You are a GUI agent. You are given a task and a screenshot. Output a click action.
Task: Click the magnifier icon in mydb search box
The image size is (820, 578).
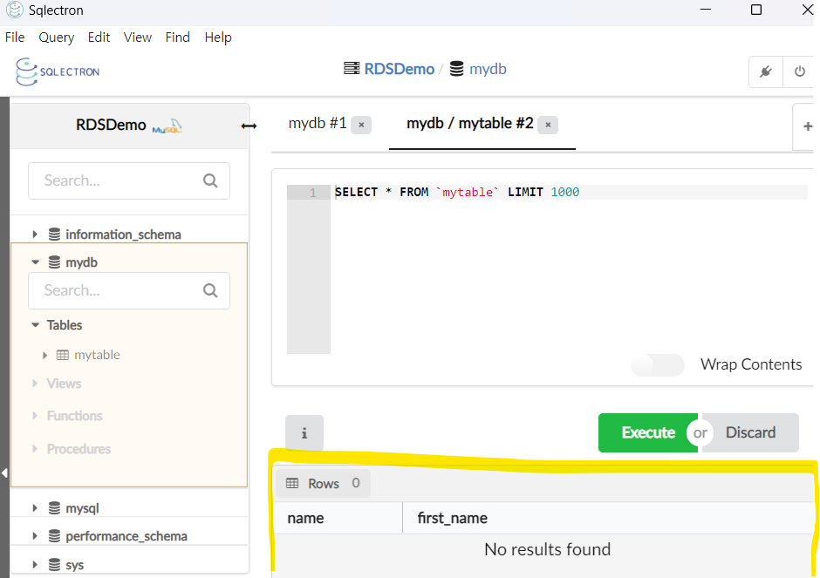210,290
